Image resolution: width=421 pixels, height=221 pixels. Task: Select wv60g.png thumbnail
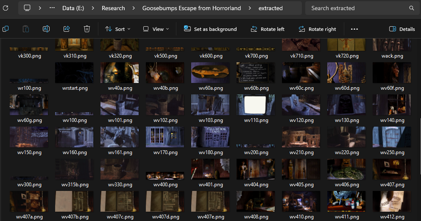click(29, 105)
